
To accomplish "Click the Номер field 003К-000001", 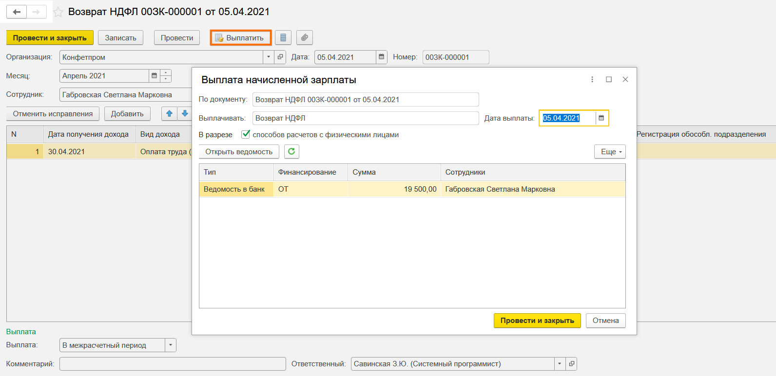I will tap(456, 57).
